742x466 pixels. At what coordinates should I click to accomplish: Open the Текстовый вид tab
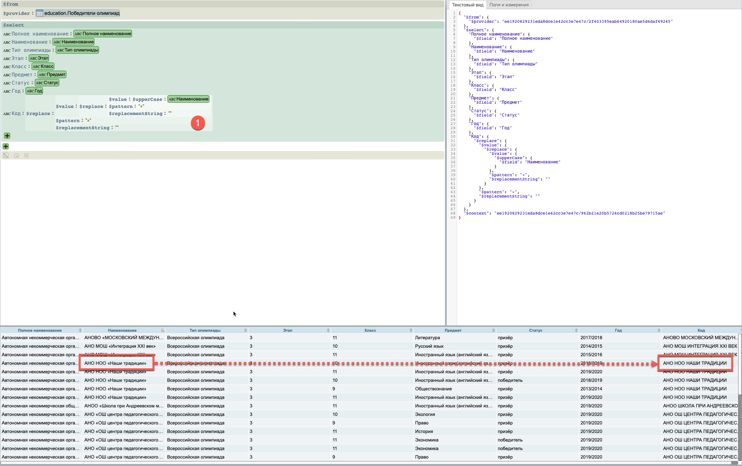coord(467,5)
